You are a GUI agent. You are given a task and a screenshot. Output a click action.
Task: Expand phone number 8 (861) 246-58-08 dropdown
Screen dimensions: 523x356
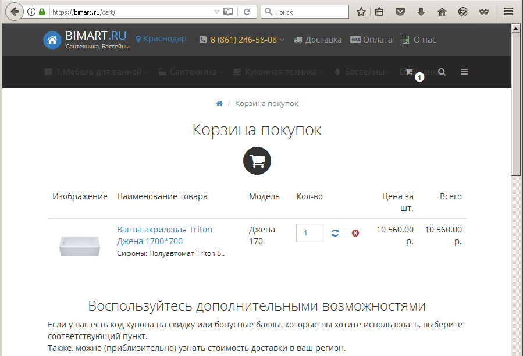tap(242, 40)
